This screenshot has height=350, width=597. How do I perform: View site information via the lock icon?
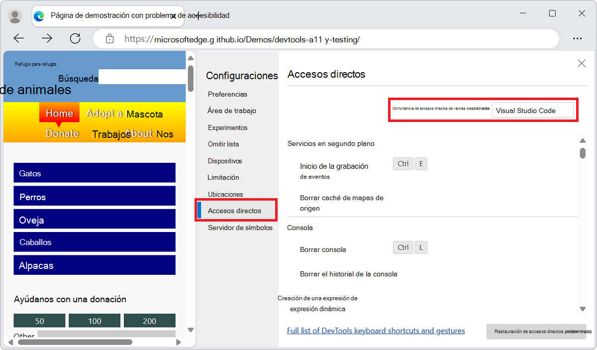[109, 38]
